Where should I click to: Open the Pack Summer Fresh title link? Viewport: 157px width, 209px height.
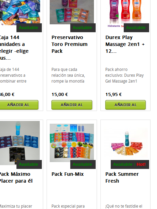pos(122,177)
